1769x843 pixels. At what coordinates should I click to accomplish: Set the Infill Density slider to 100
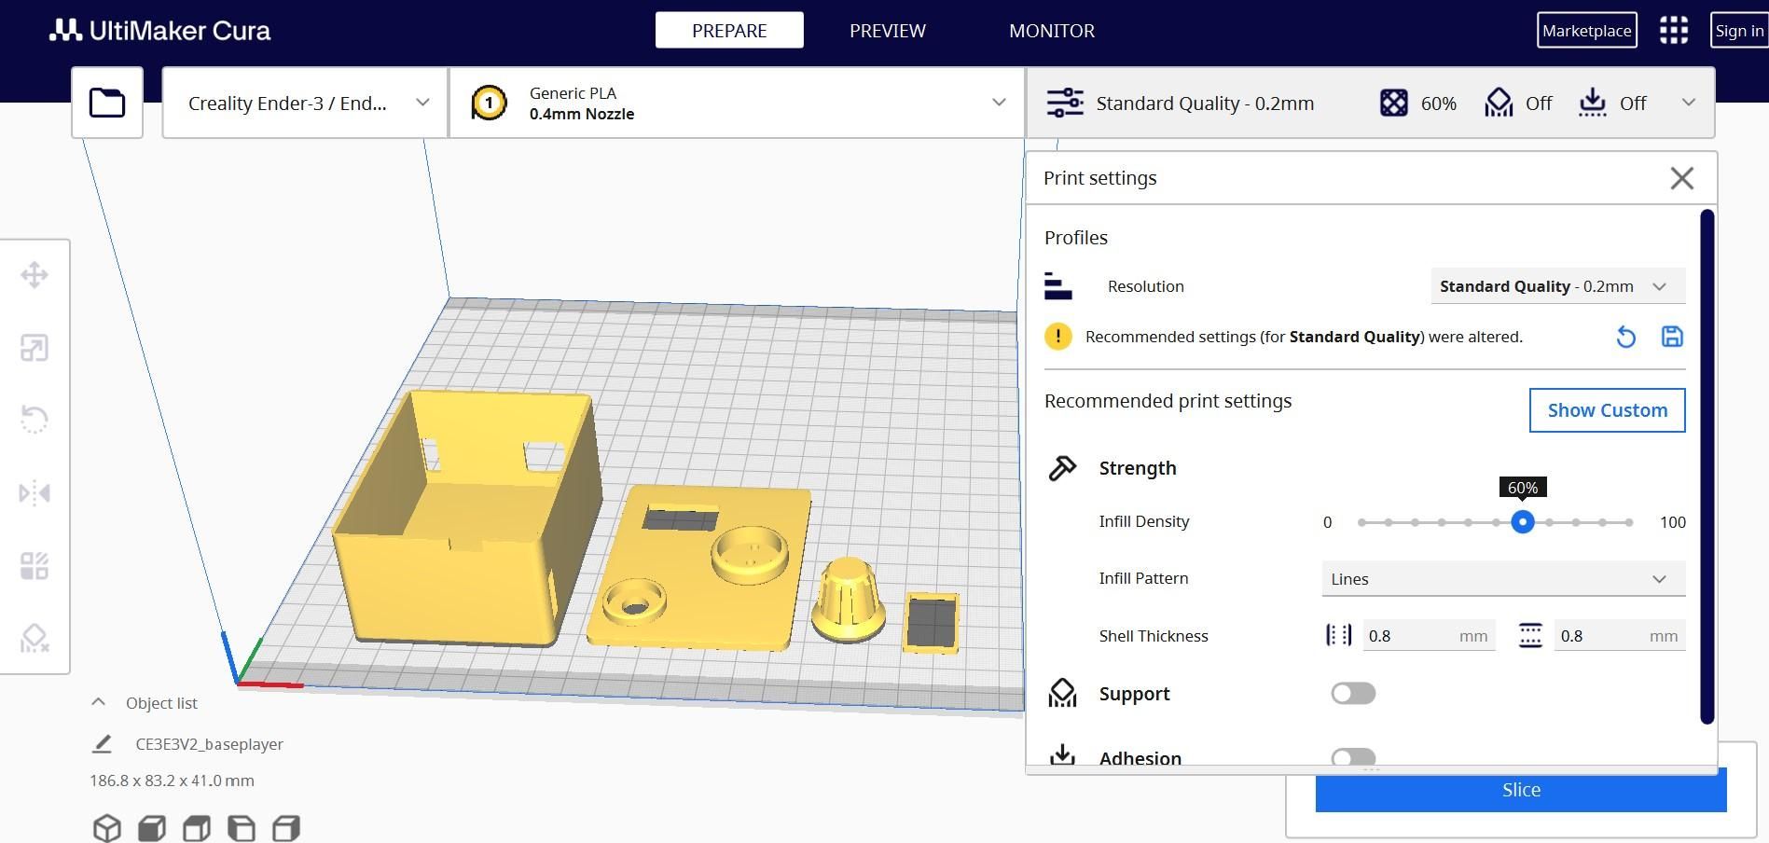pyautogui.click(x=1629, y=522)
